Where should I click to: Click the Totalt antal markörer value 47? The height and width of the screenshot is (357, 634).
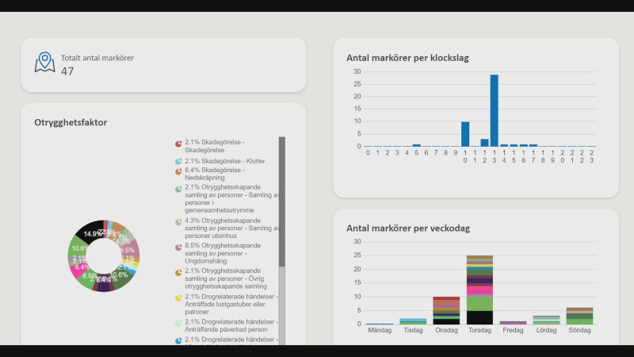coord(67,71)
